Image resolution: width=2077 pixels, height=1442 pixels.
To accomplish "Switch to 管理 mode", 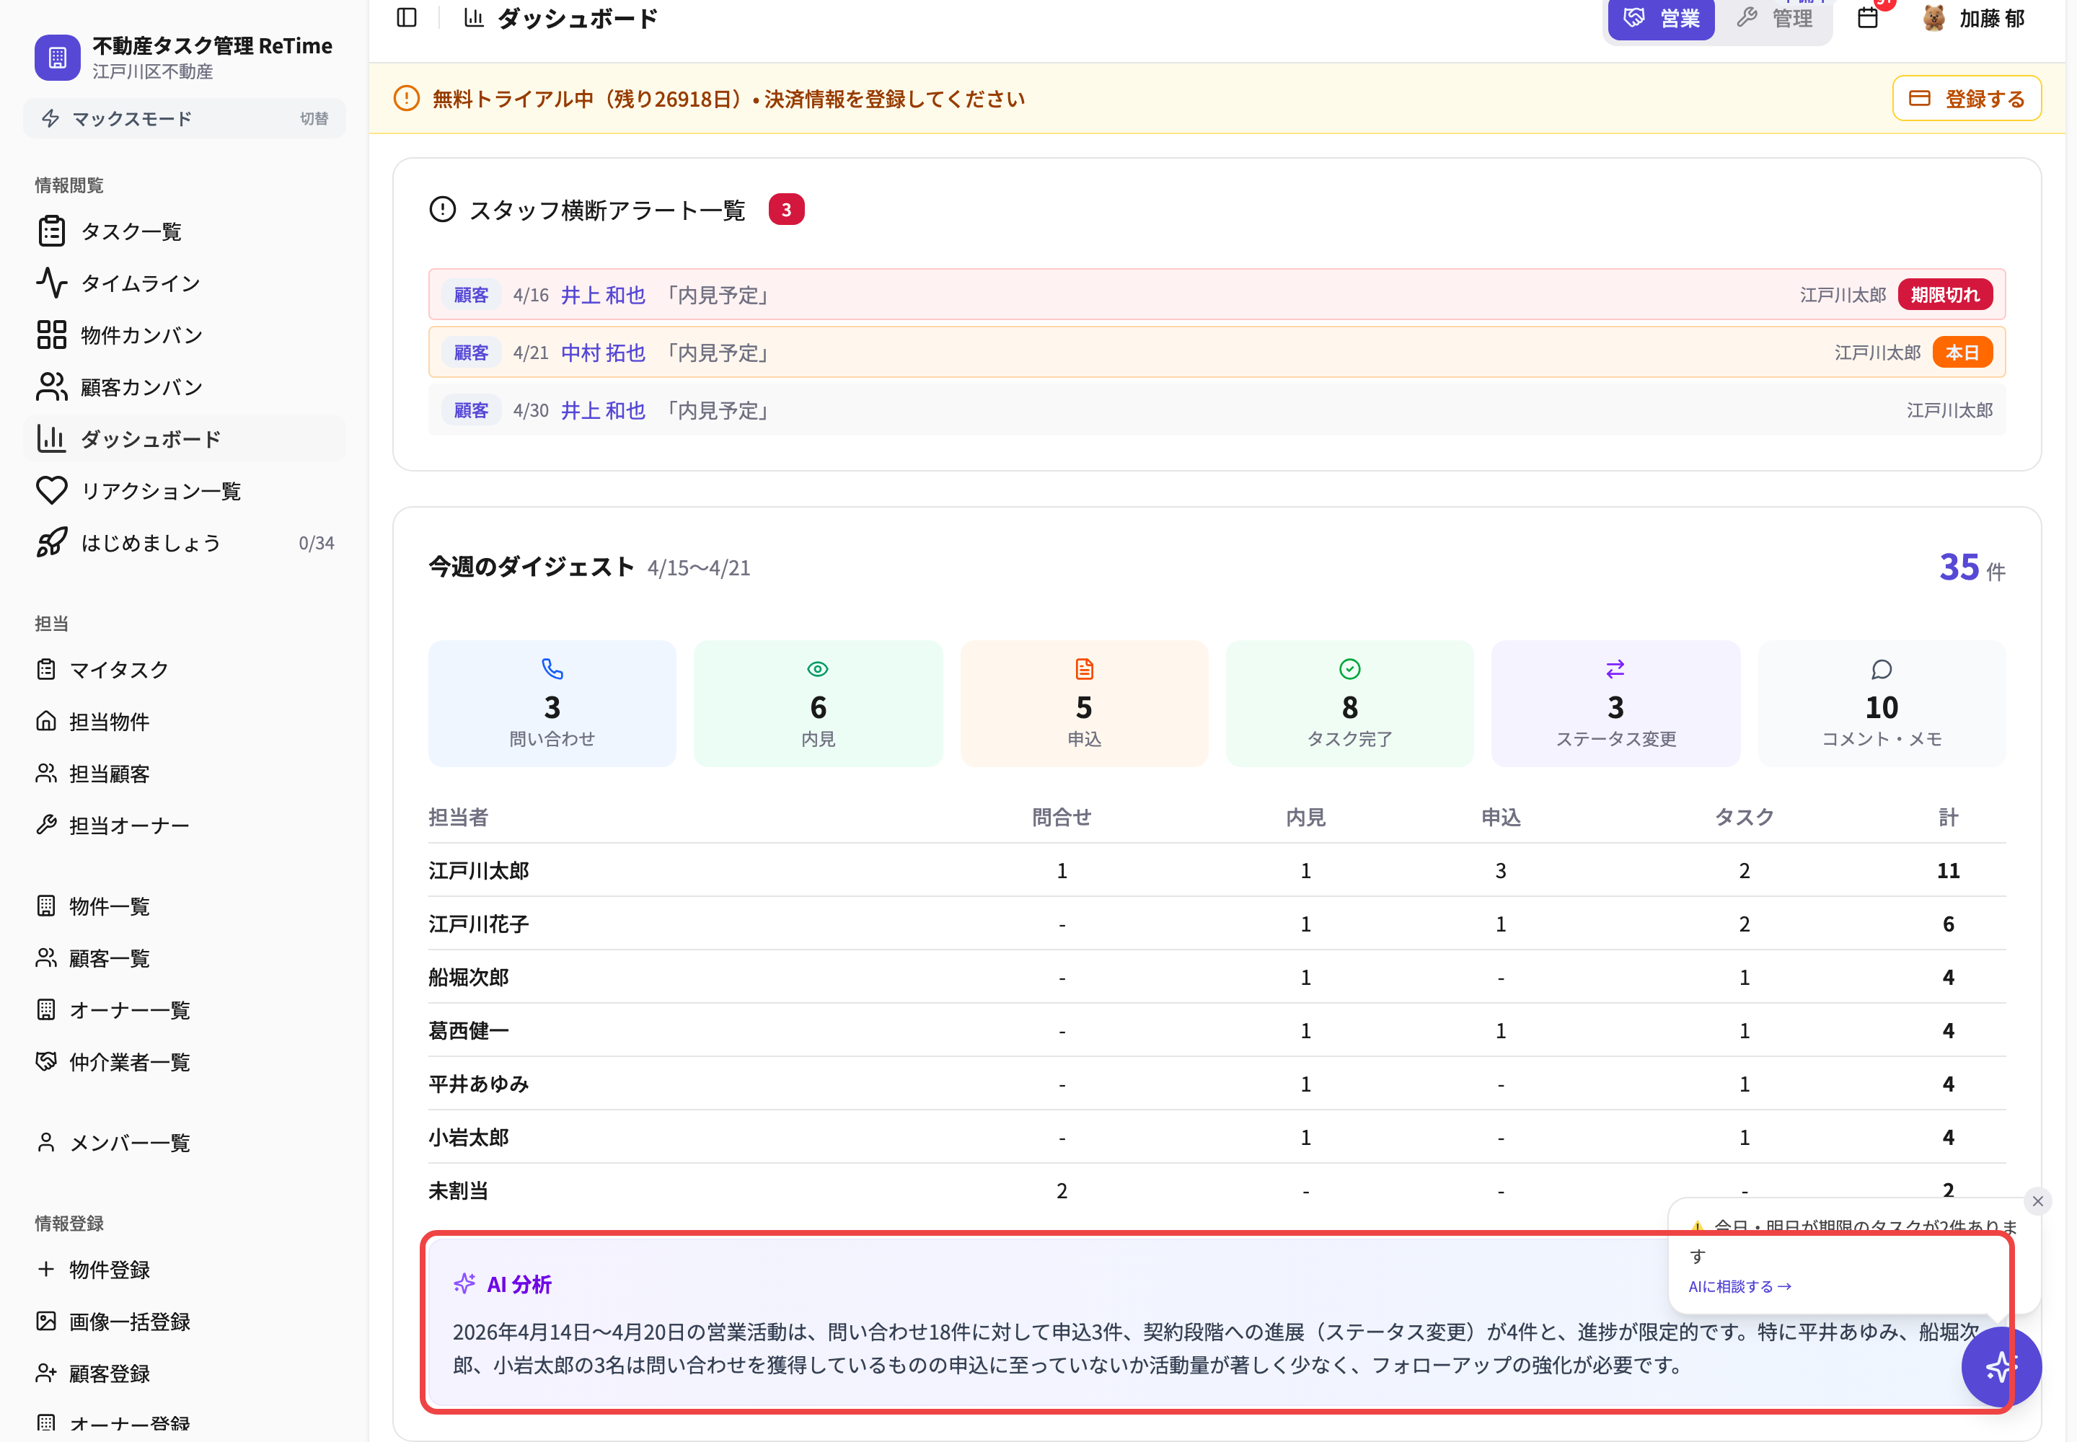I will pos(1775,18).
